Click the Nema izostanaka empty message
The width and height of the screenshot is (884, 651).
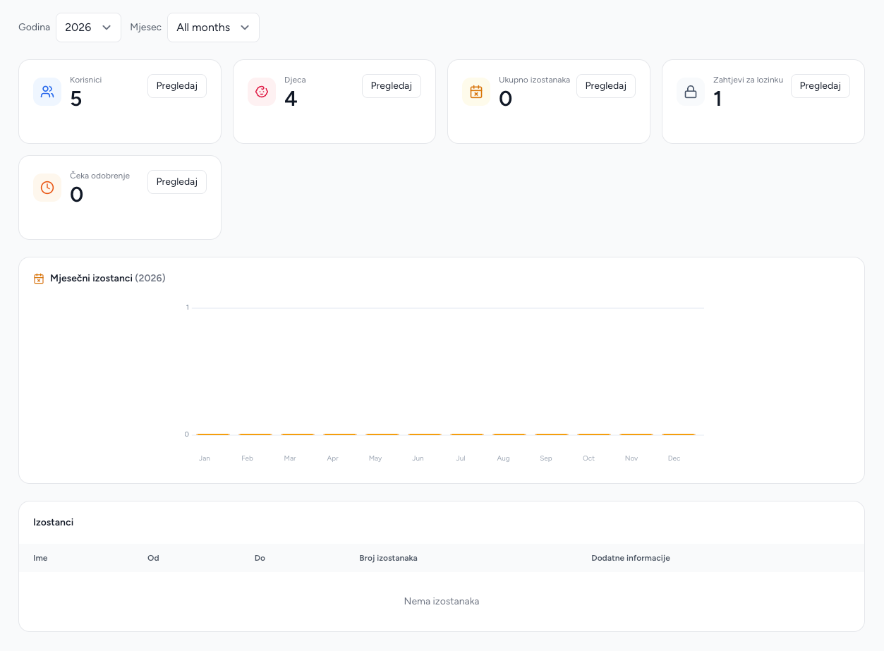pyautogui.click(x=442, y=602)
